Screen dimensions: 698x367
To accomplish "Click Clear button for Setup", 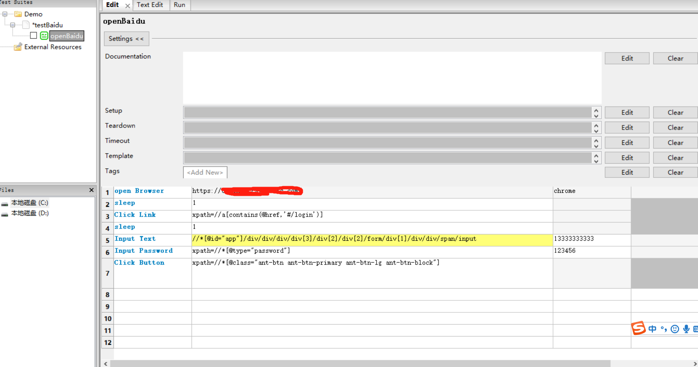I will 675,112.
